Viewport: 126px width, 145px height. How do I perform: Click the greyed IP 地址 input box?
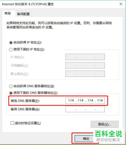tap(85, 57)
